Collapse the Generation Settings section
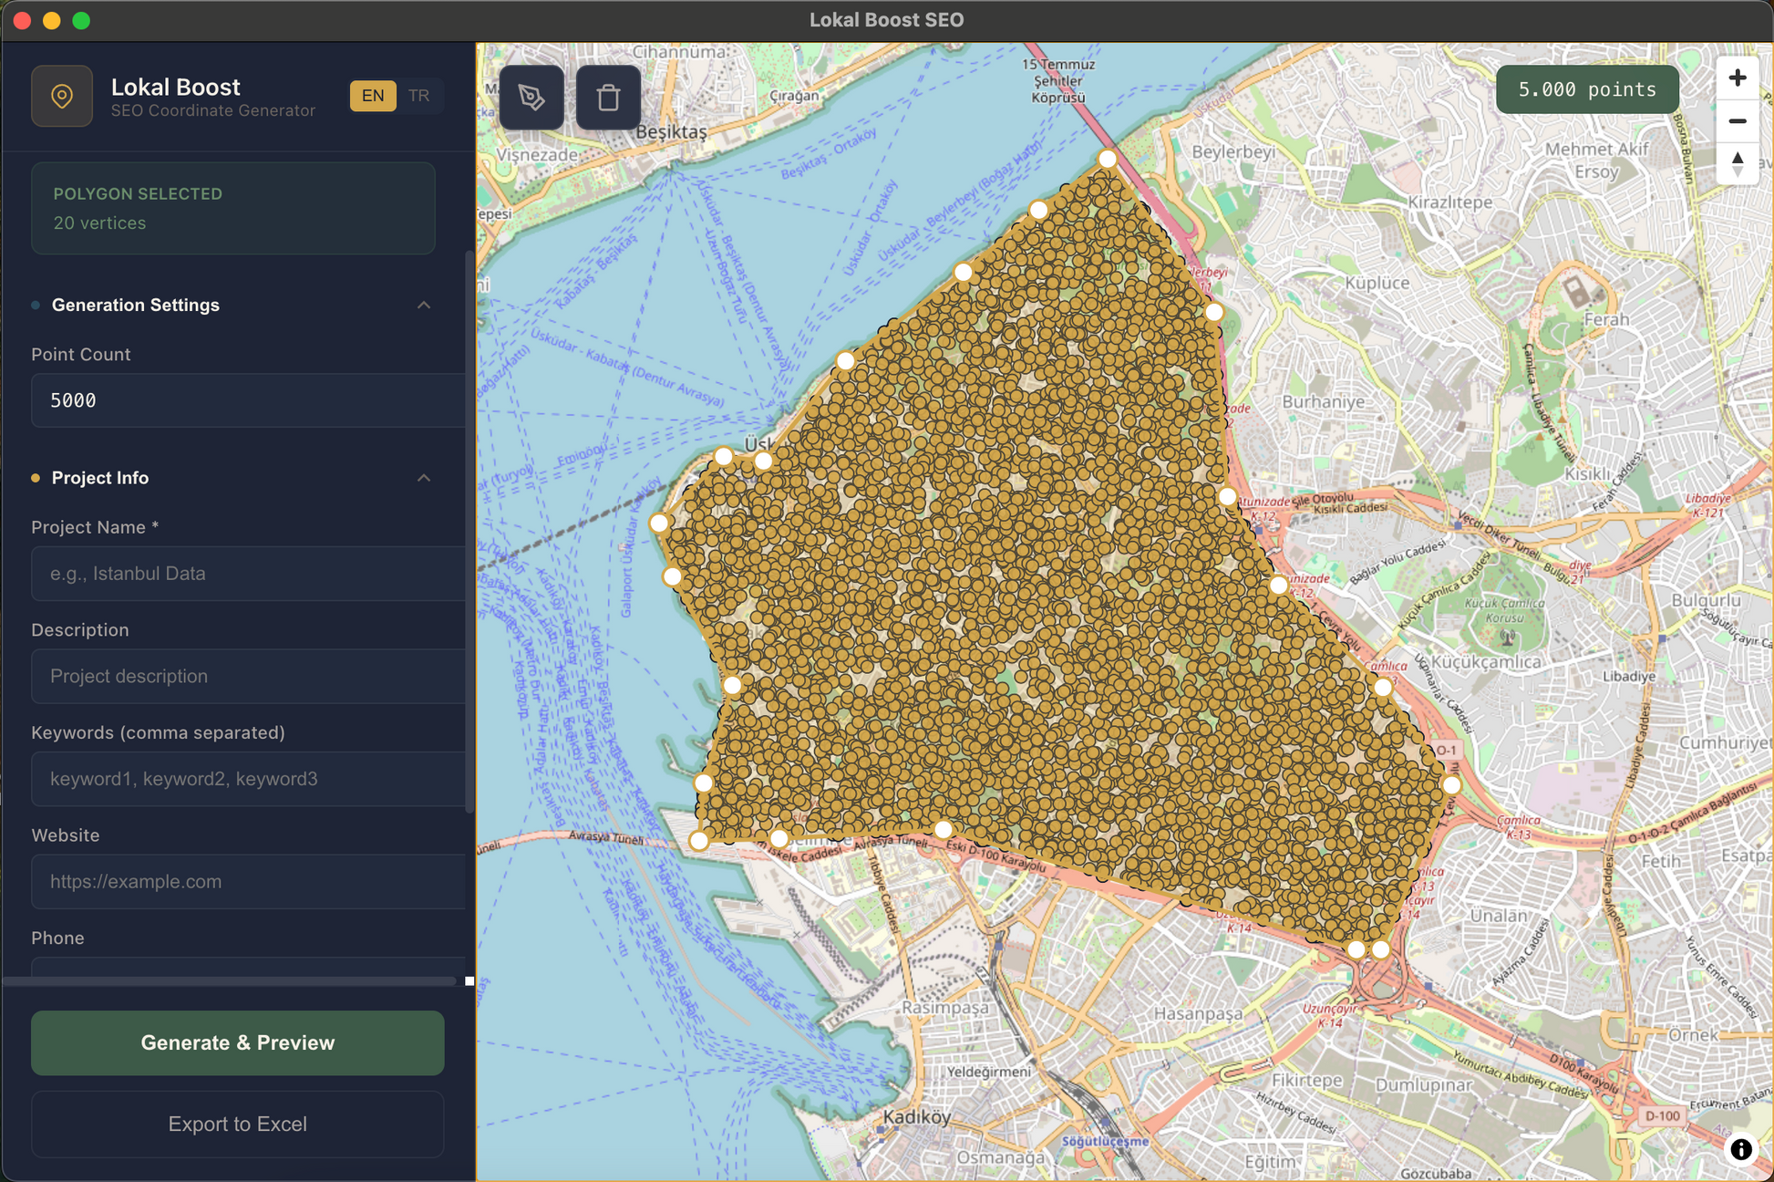 424,305
